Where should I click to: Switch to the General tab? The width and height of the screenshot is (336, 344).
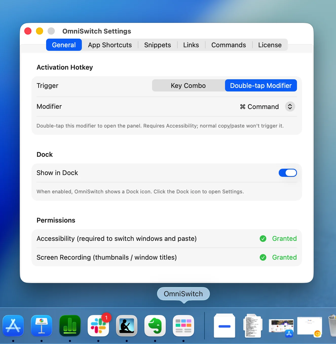click(x=64, y=45)
